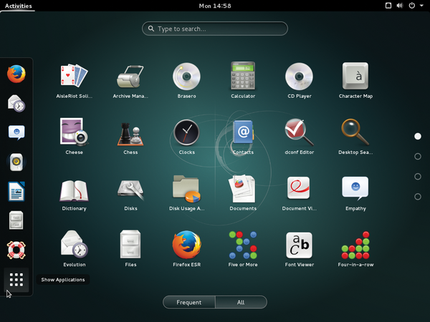Open Empathy chat bubble in dash
This screenshot has height=322, width=430.
pyautogui.click(x=16, y=132)
